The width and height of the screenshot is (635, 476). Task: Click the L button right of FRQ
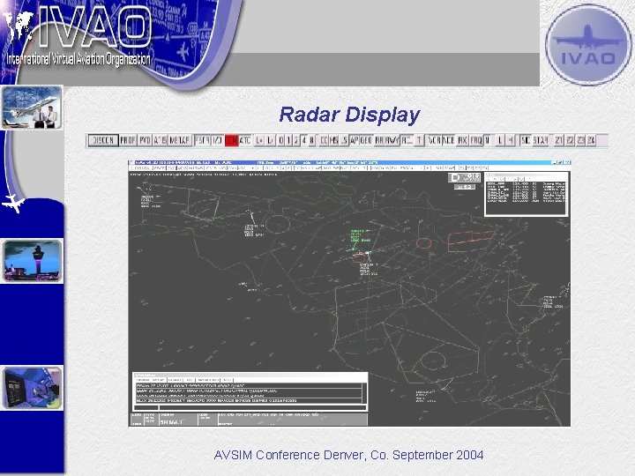(x=500, y=140)
